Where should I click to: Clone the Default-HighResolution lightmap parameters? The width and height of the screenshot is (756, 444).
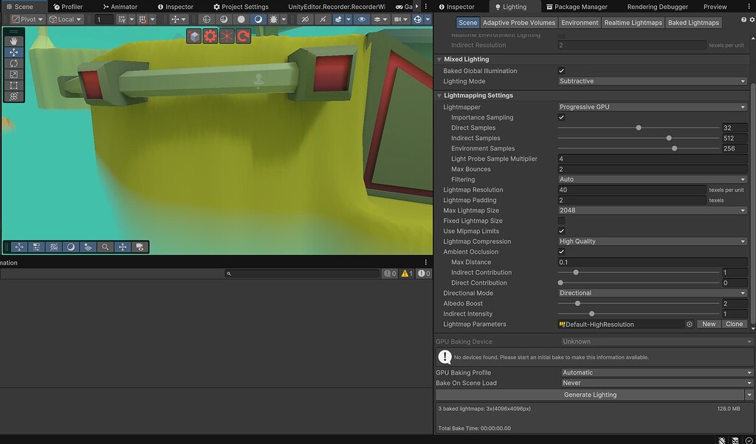click(735, 324)
